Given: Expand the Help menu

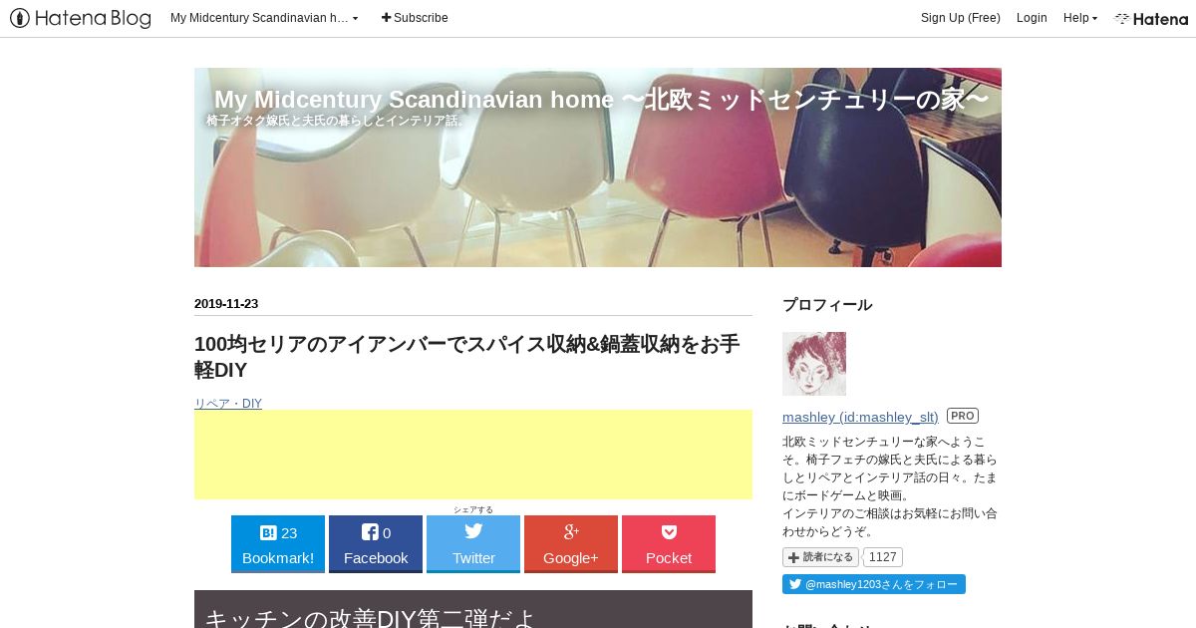Looking at the screenshot, I should (1079, 18).
